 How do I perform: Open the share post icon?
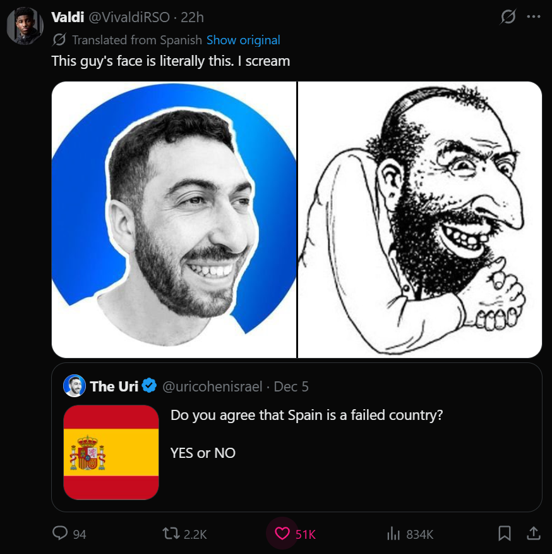(x=534, y=533)
